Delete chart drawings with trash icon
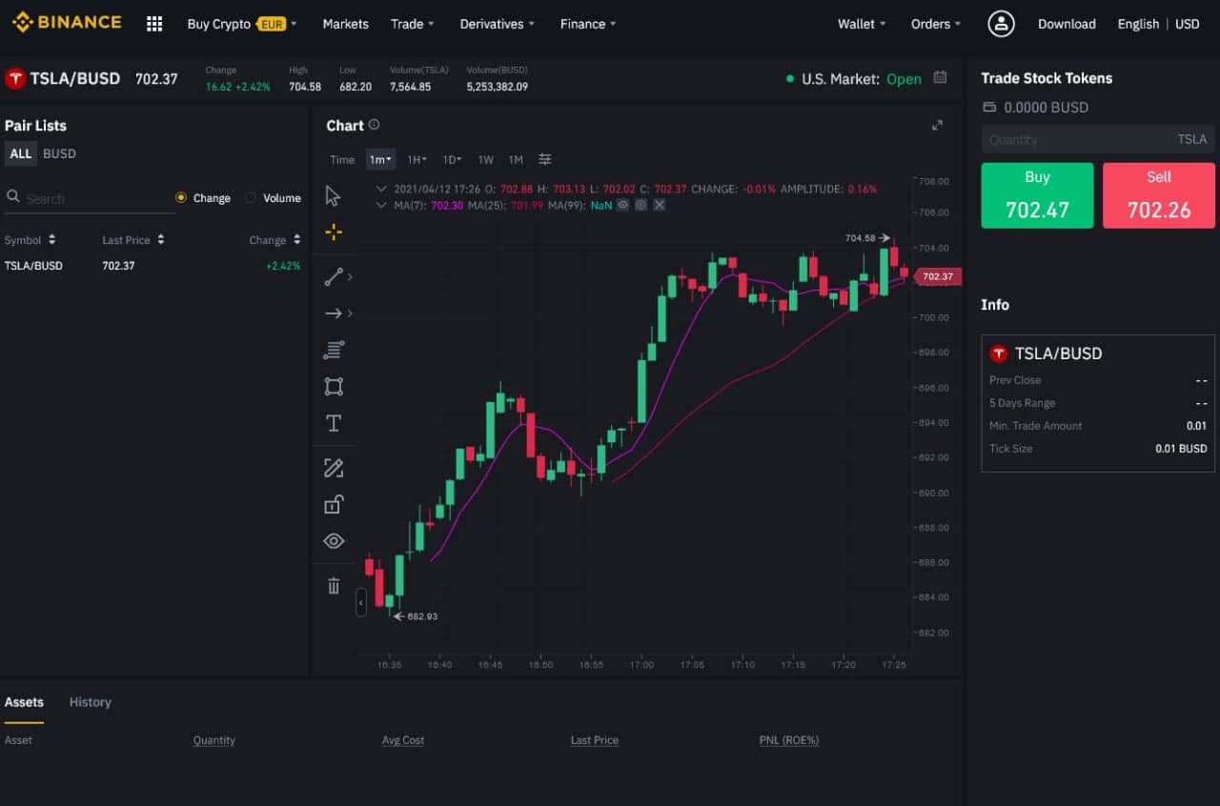The image size is (1220, 806). click(x=334, y=585)
